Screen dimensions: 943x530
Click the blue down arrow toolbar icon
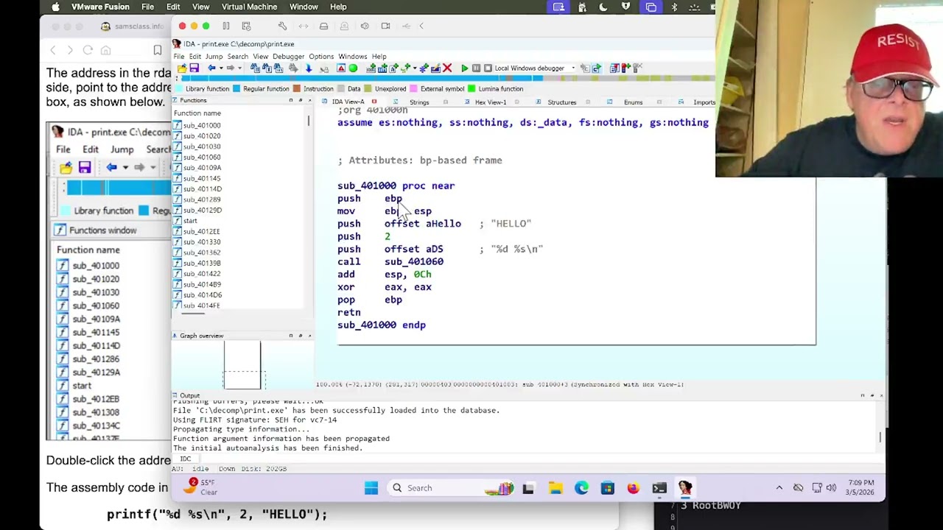[x=309, y=68]
